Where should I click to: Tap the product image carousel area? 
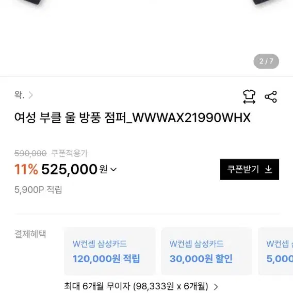[146, 37]
